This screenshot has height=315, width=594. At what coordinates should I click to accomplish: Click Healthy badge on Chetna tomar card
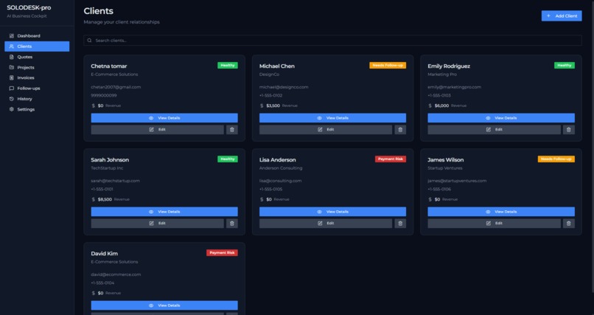coord(228,65)
